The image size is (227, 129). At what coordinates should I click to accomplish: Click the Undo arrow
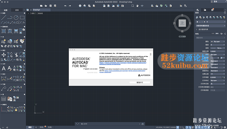point(65,6)
